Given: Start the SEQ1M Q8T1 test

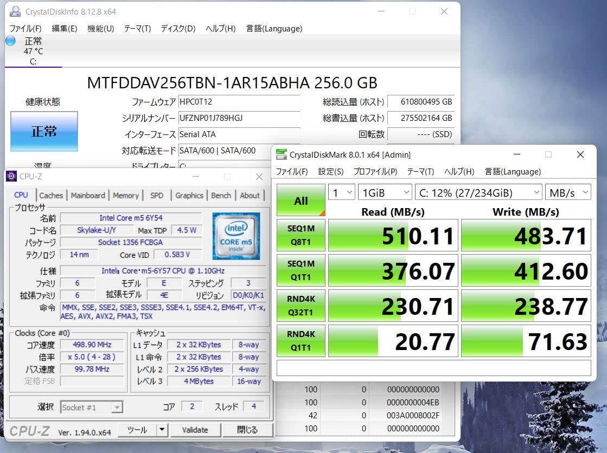Looking at the screenshot, I should (x=301, y=235).
